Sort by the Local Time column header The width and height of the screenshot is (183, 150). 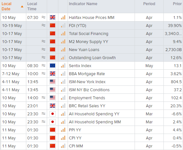click(32, 6)
